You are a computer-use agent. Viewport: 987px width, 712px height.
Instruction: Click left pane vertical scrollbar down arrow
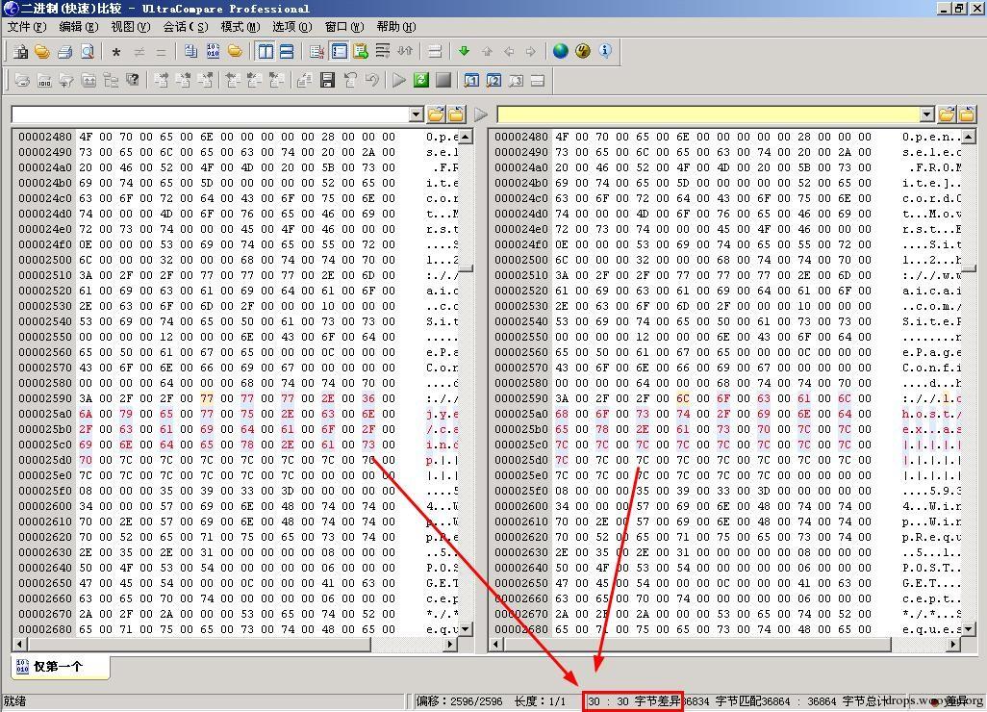[465, 629]
